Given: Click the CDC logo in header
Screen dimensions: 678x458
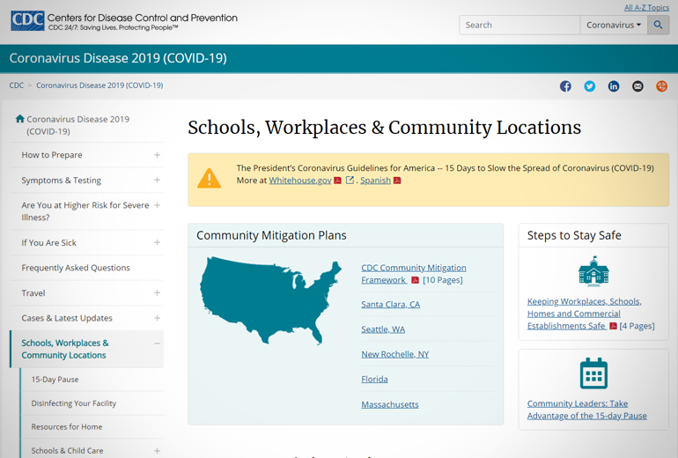Looking at the screenshot, I should coord(26,21).
